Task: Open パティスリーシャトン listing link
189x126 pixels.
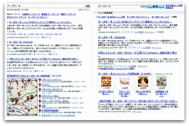Action: coord(51,80)
